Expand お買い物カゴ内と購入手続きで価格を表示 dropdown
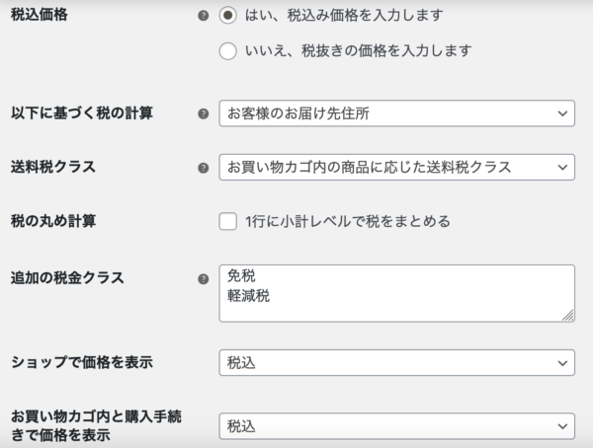 click(396, 426)
